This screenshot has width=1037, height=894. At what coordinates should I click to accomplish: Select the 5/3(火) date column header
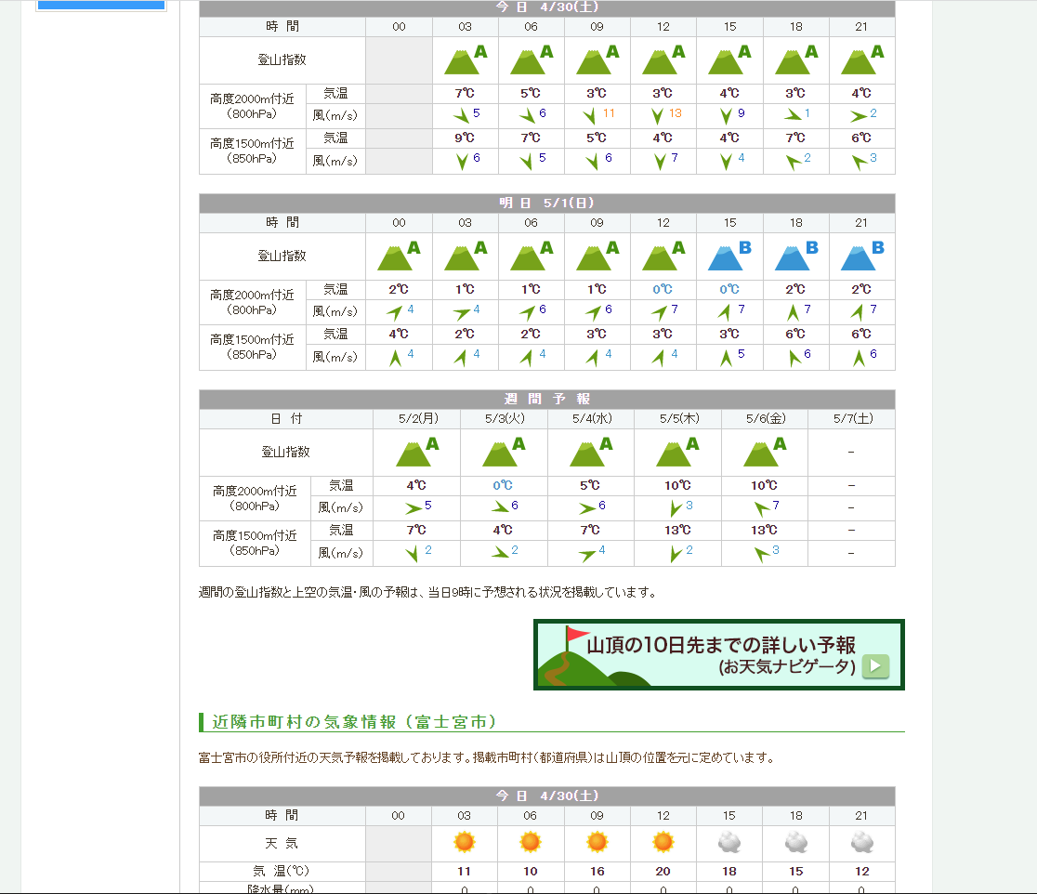tap(503, 419)
